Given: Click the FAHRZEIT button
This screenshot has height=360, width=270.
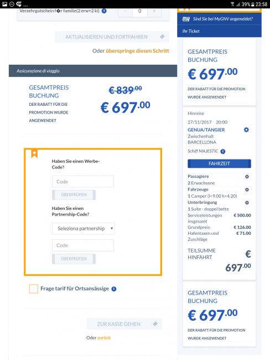Looking at the screenshot, I should point(219,163).
